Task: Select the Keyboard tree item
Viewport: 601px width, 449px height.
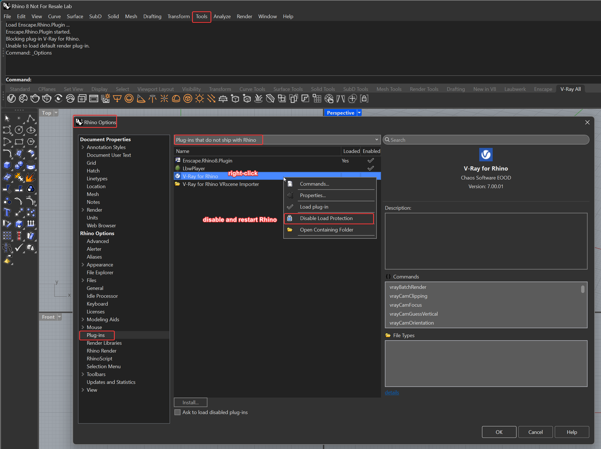Action: pyautogui.click(x=97, y=304)
